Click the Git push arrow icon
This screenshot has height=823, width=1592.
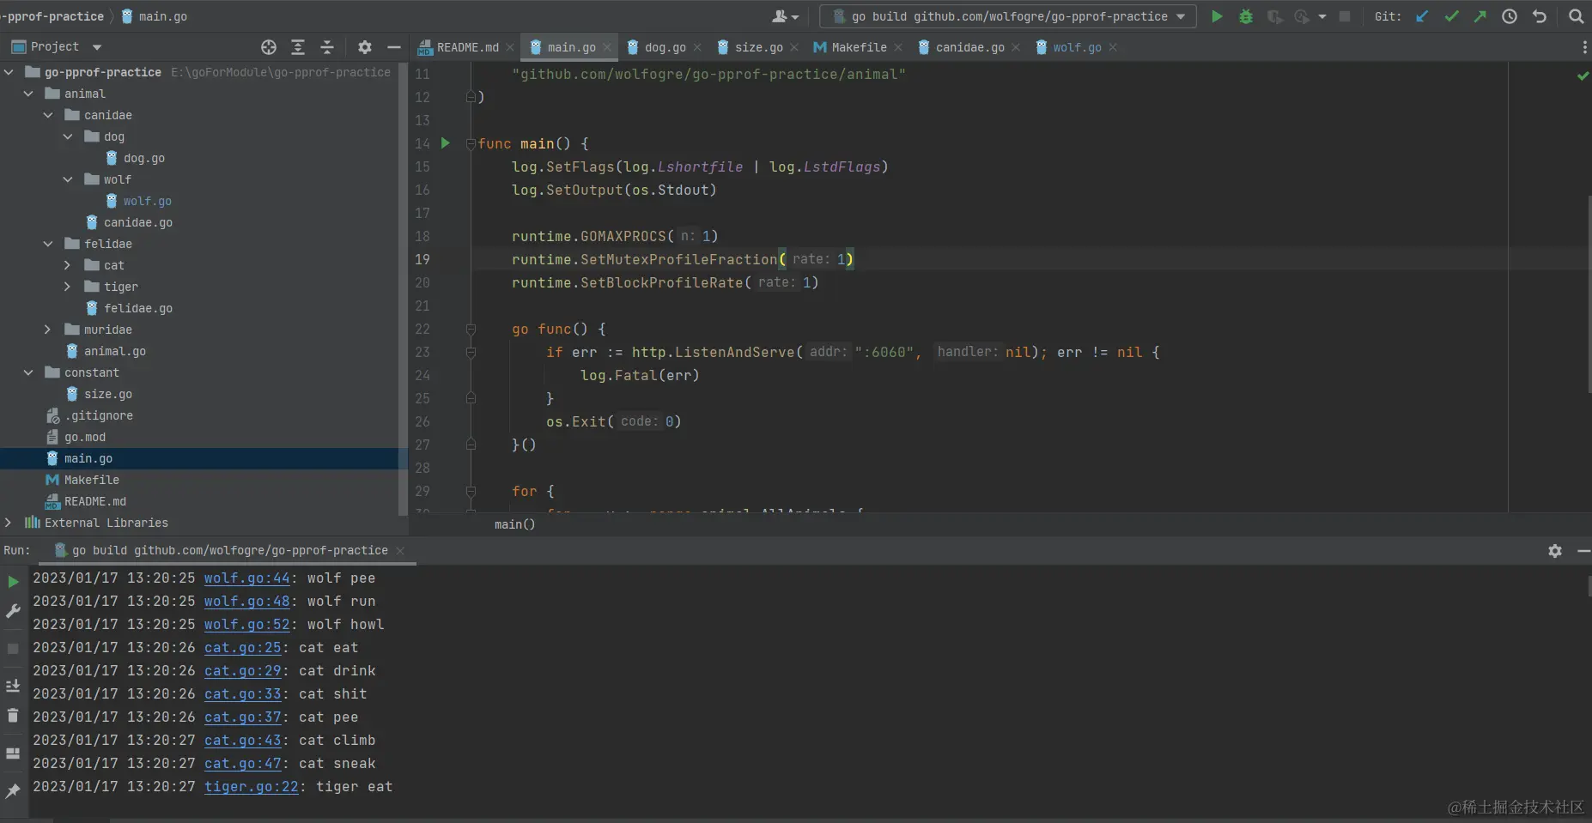click(1480, 16)
